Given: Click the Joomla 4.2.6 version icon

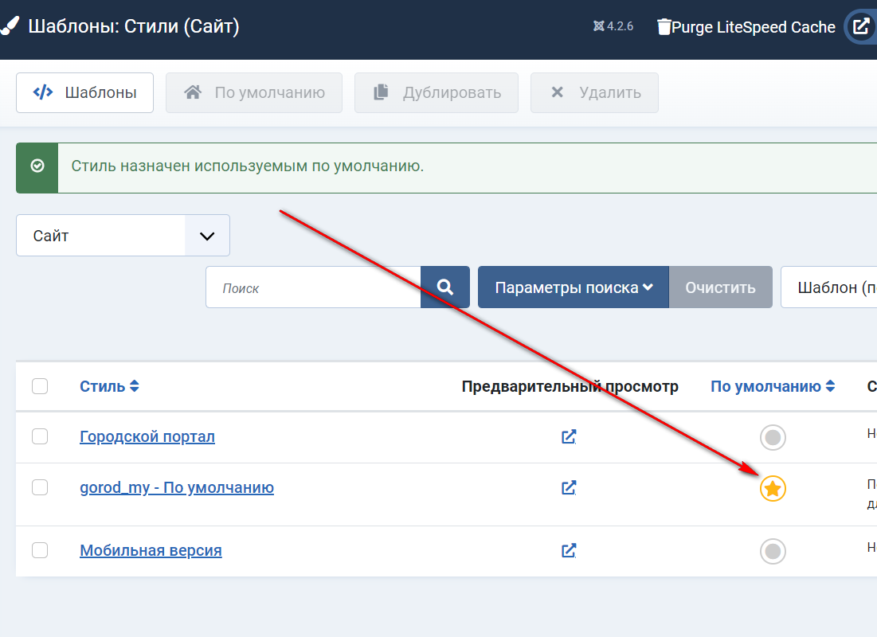Looking at the screenshot, I should point(599,26).
